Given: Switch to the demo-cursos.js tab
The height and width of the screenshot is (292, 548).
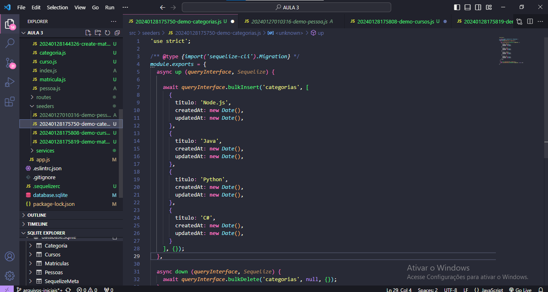Looking at the screenshot, I should point(398,21).
